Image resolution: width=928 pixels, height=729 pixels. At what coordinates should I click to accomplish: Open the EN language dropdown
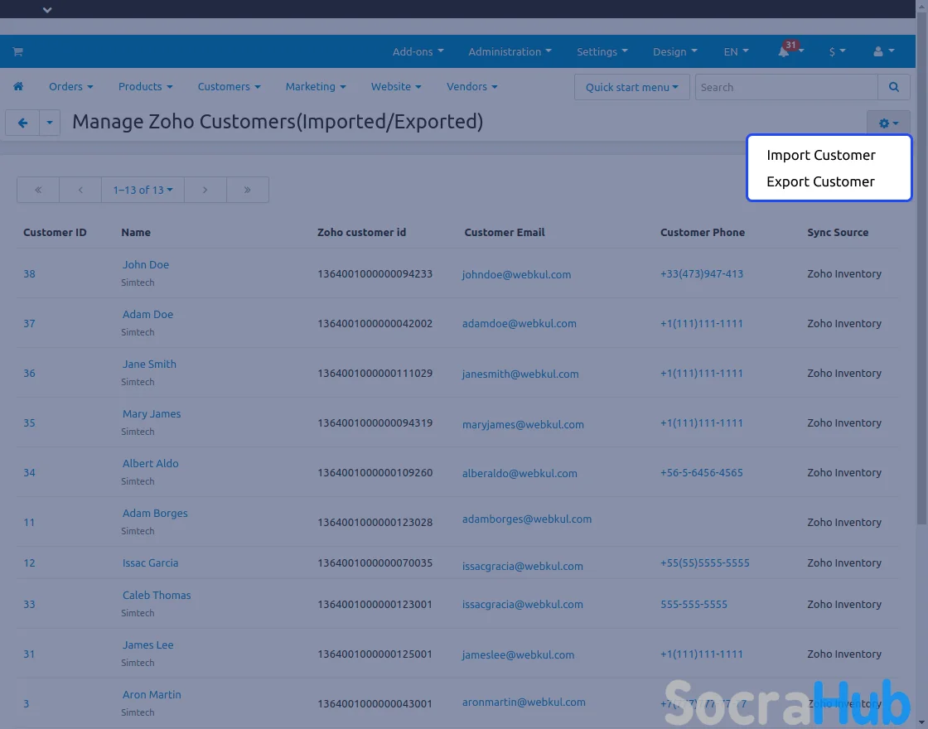tap(736, 51)
